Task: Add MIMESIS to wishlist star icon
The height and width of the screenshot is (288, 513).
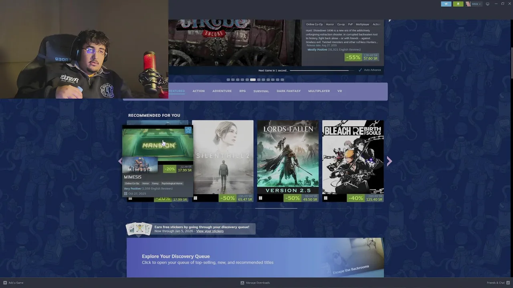Action: point(188,130)
